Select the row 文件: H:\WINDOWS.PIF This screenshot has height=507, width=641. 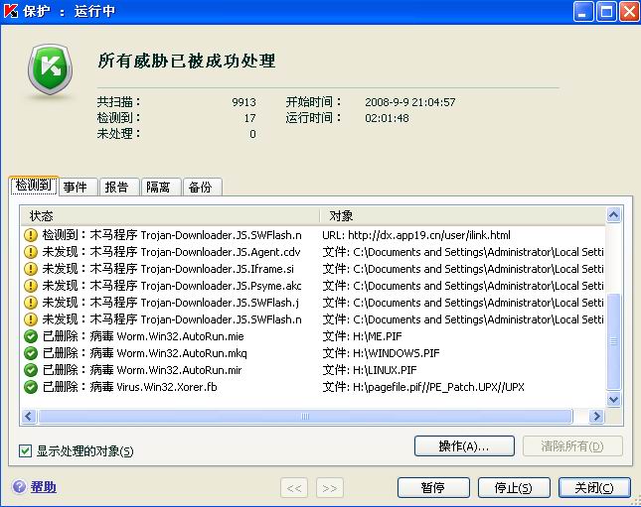point(381,353)
